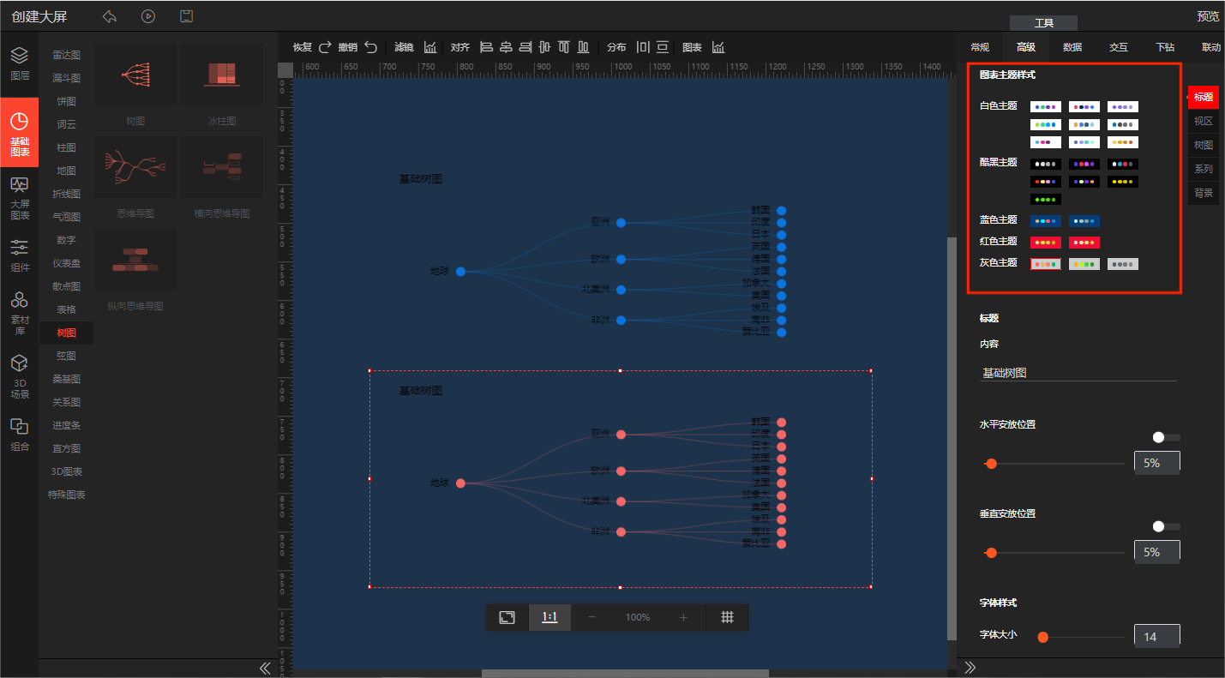
Task: Select the 系列 side tab
Action: click(1204, 169)
